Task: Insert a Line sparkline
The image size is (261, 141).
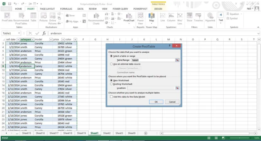Action: point(163,17)
